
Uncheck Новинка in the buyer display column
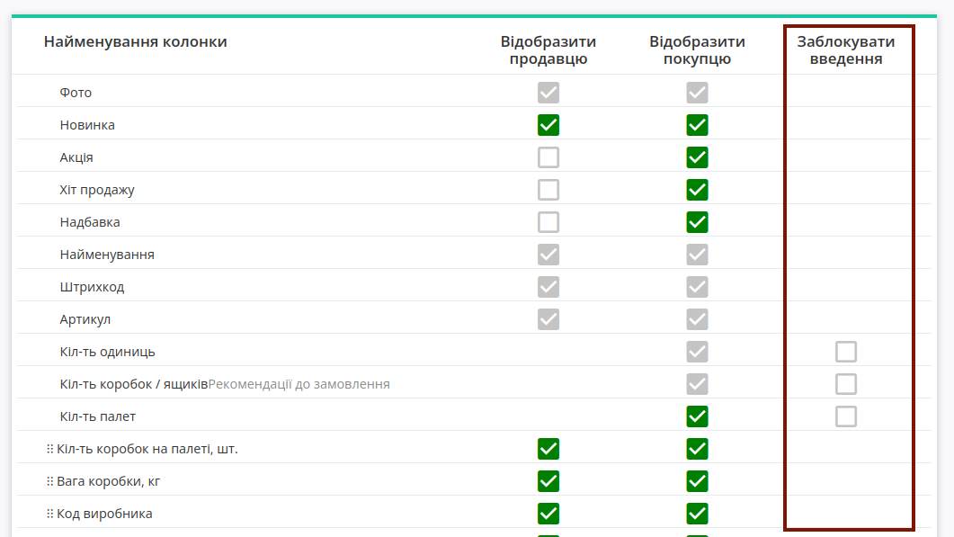[x=697, y=125]
